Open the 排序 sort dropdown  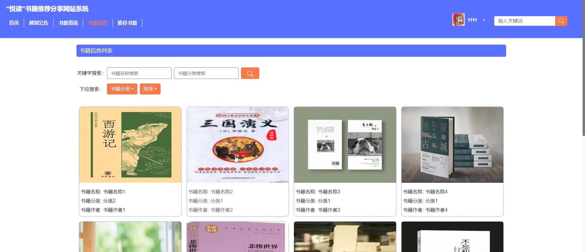click(x=150, y=89)
